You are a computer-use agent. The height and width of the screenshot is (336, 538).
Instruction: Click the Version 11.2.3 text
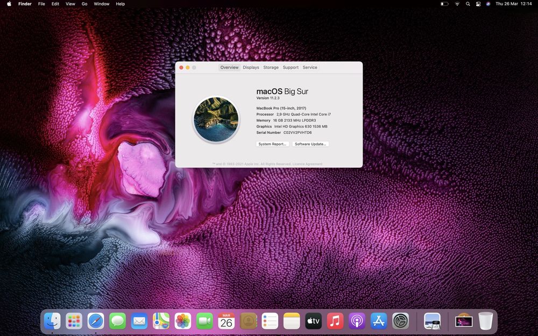pos(268,98)
